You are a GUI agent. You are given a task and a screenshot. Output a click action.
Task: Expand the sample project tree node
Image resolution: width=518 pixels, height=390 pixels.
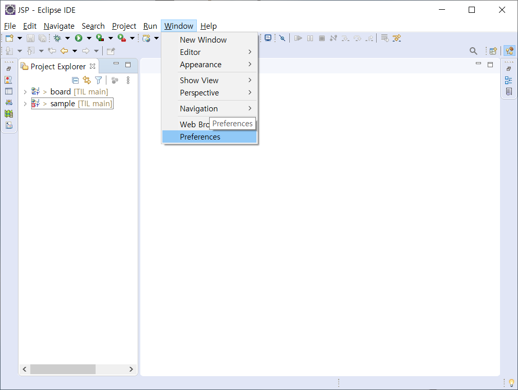coord(25,104)
